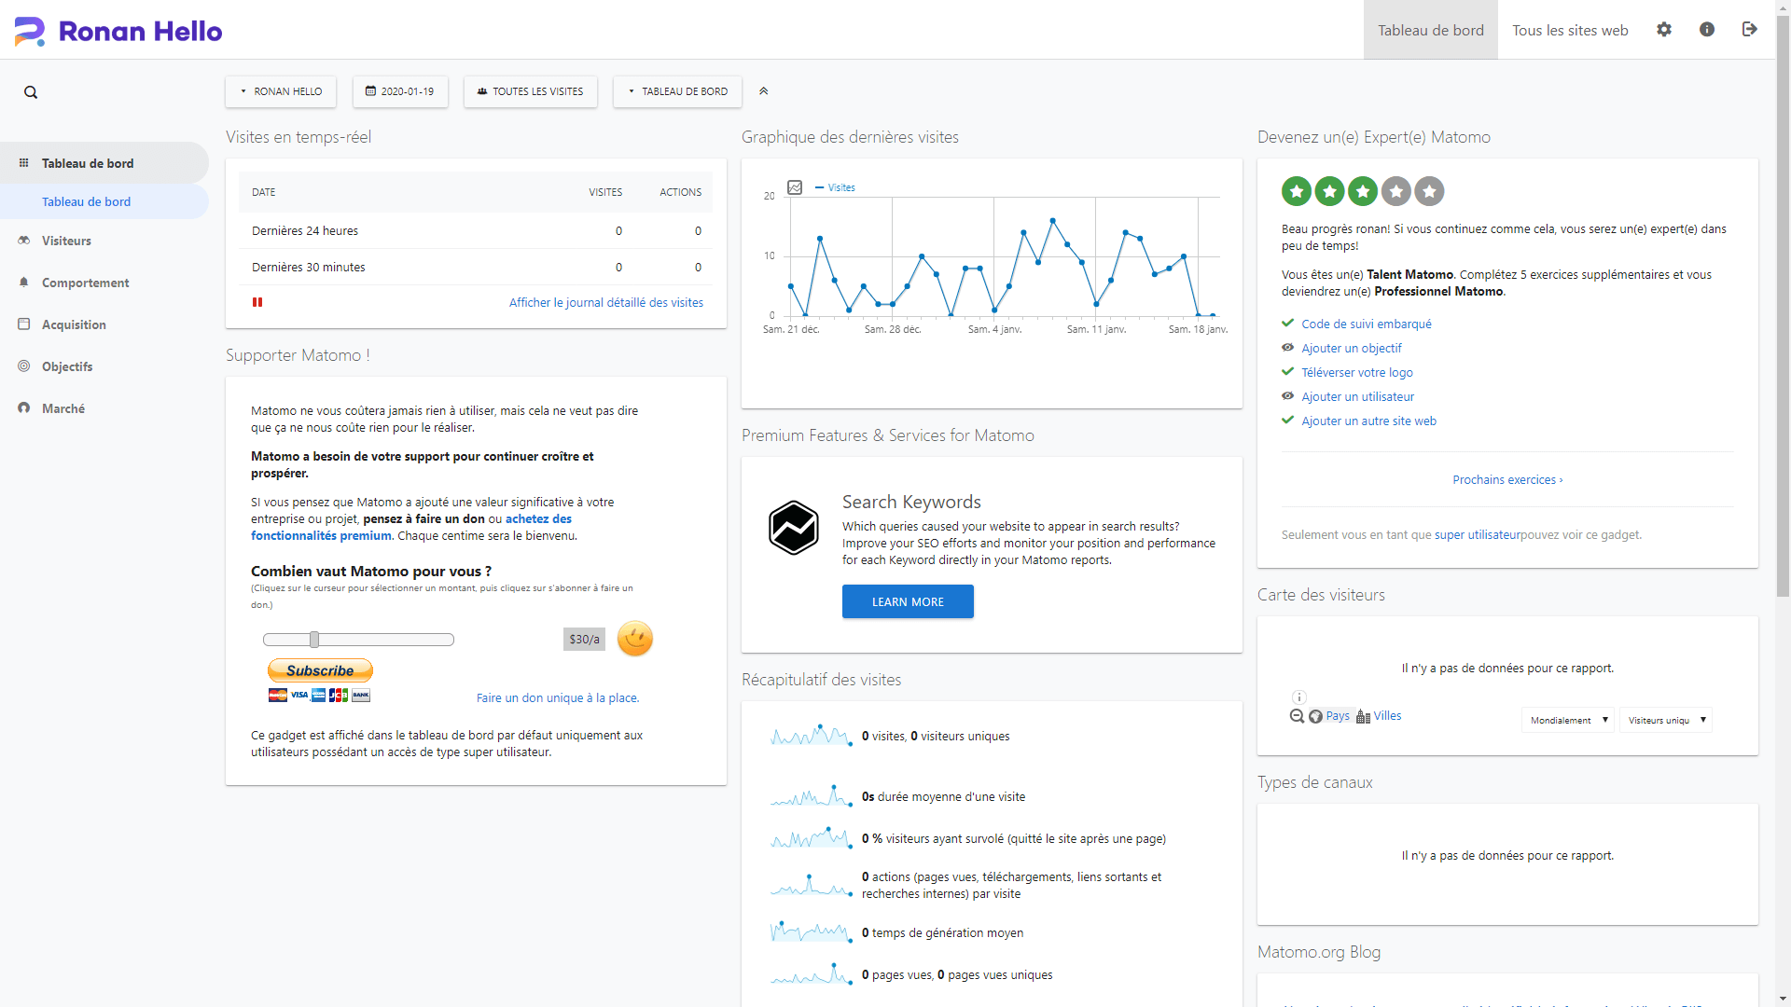1791x1007 pixels.
Task: Go to Tous les sites web tab
Action: 1570,30
